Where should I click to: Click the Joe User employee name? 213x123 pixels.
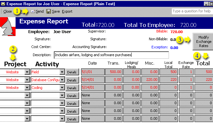click(x=62, y=32)
